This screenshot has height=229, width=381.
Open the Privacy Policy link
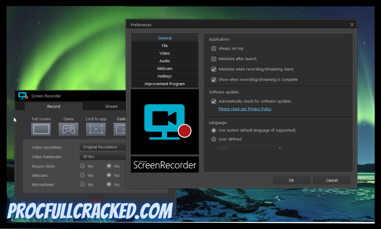pyautogui.click(x=245, y=108)
